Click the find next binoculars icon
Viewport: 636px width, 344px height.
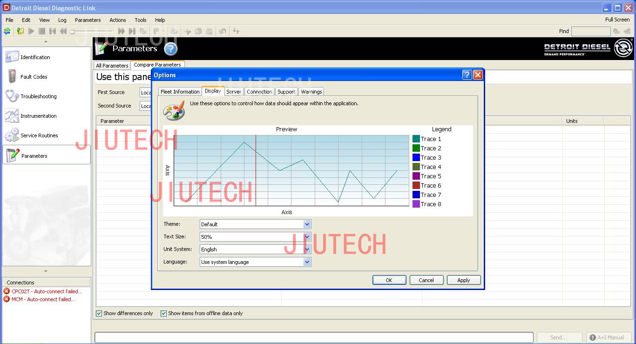[627, 31]
